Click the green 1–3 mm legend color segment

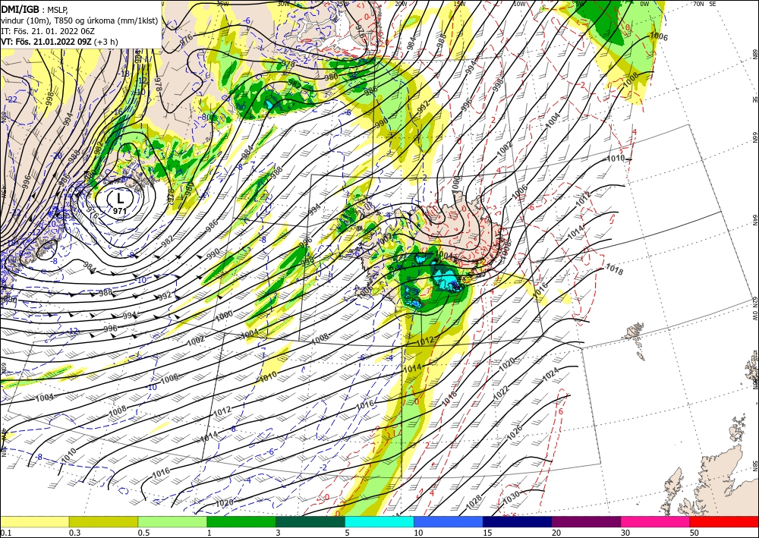coord(241,521)
